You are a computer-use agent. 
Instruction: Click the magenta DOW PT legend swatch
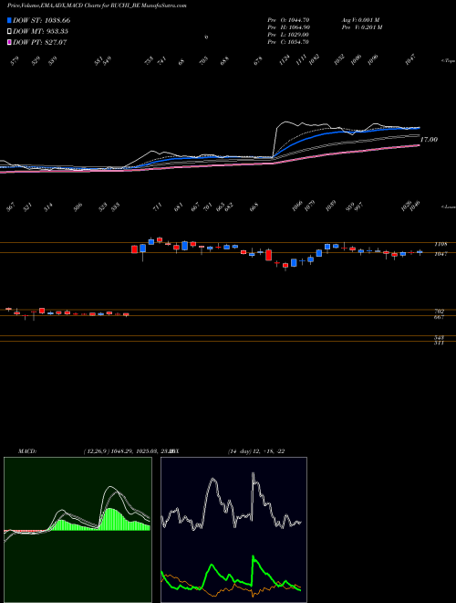[9, 42]
